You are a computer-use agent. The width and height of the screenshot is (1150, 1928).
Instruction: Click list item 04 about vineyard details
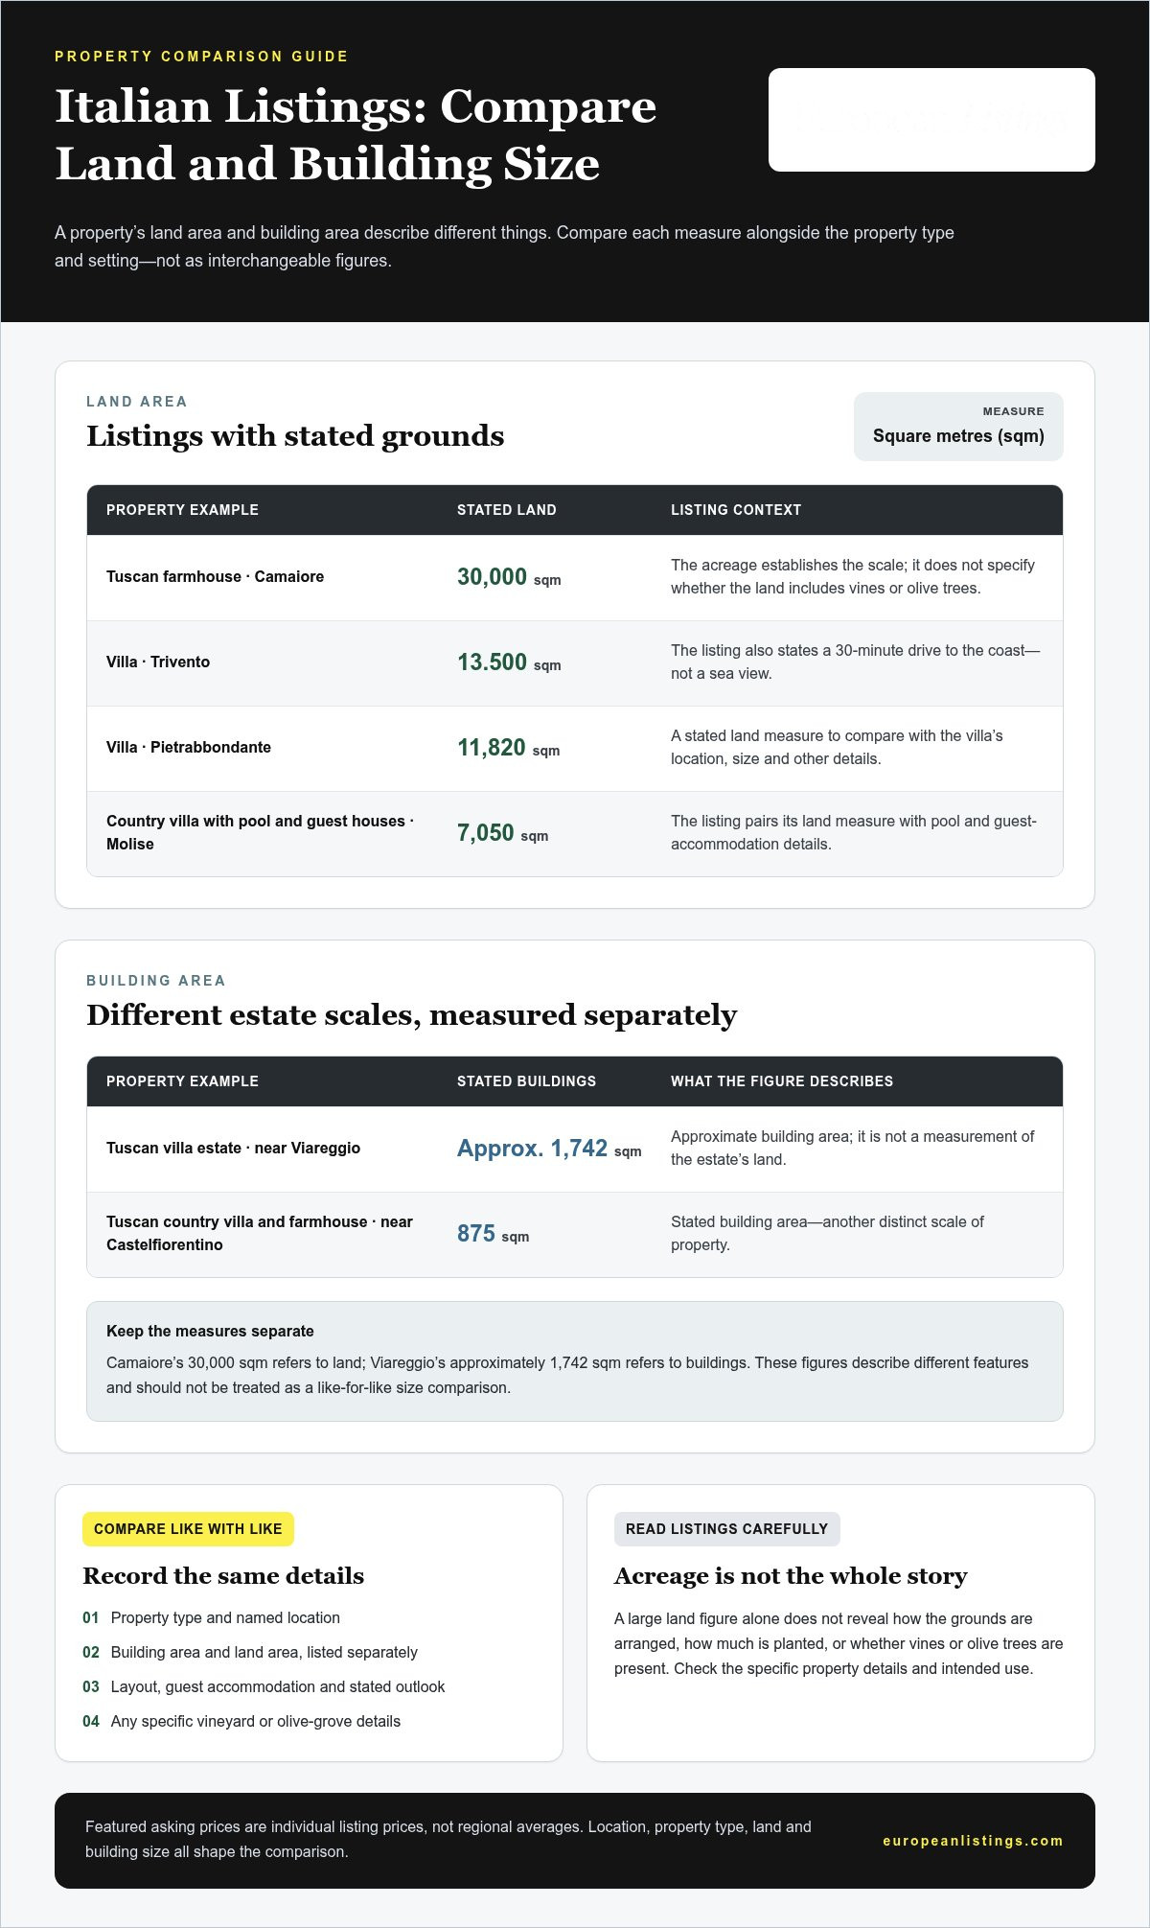241,1721
